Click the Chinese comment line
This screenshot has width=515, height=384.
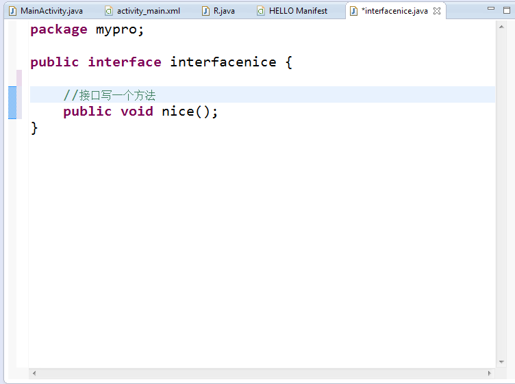click(x=110, y=95)
